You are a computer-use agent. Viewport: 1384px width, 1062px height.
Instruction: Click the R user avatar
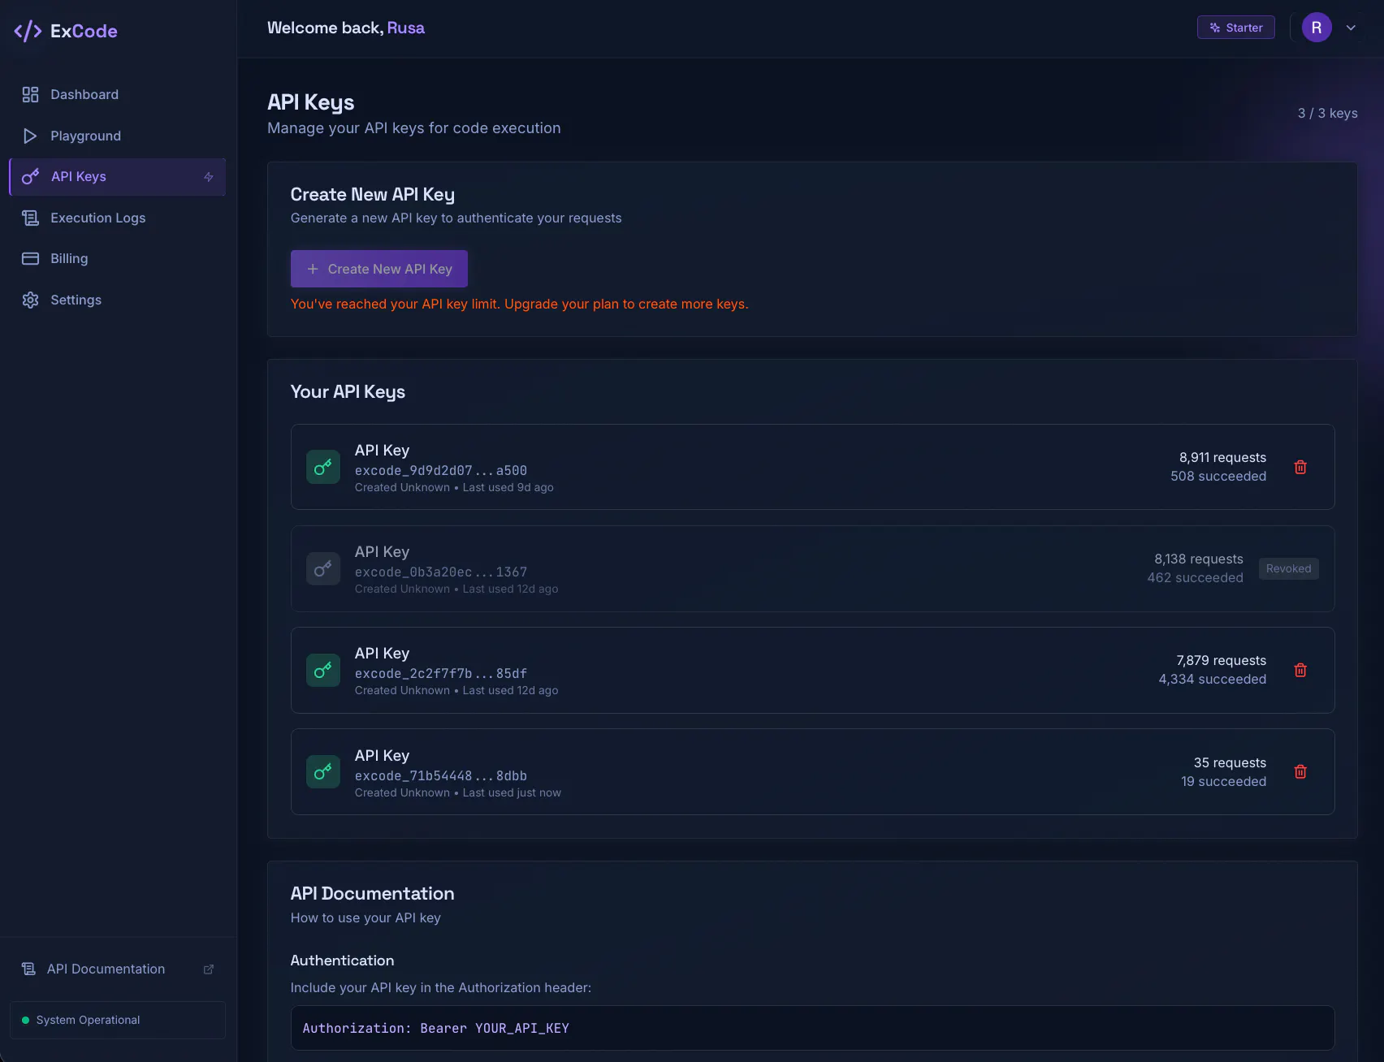tap(1317, 28)
